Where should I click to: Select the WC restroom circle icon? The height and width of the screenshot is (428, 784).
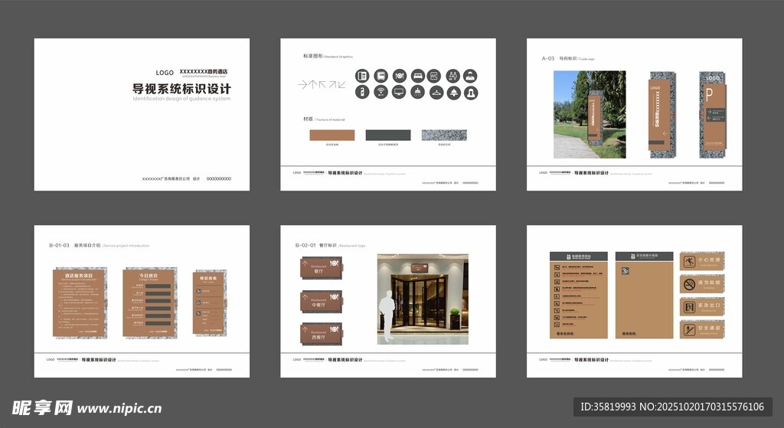click(x=433, y=76)
